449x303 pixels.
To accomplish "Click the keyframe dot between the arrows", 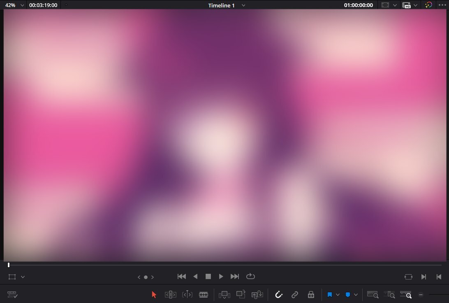I will [x=146, y=277].
